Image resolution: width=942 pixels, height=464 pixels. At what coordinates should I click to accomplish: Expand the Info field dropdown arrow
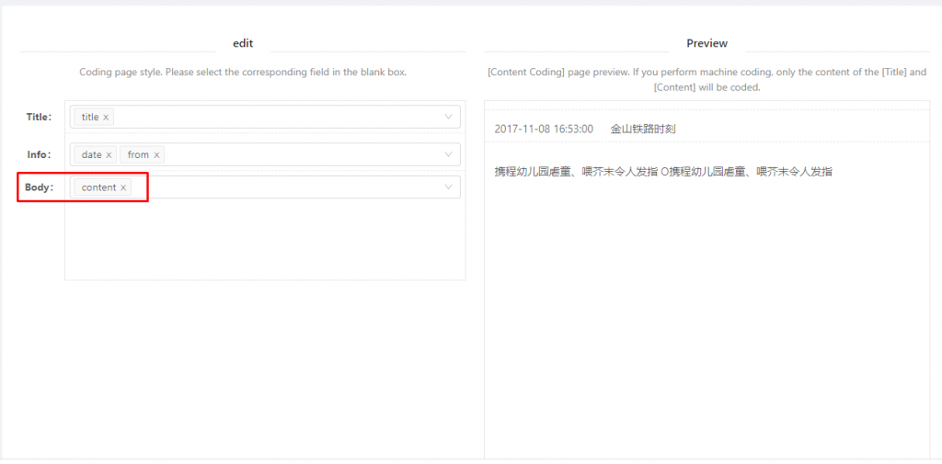[449, 154]
